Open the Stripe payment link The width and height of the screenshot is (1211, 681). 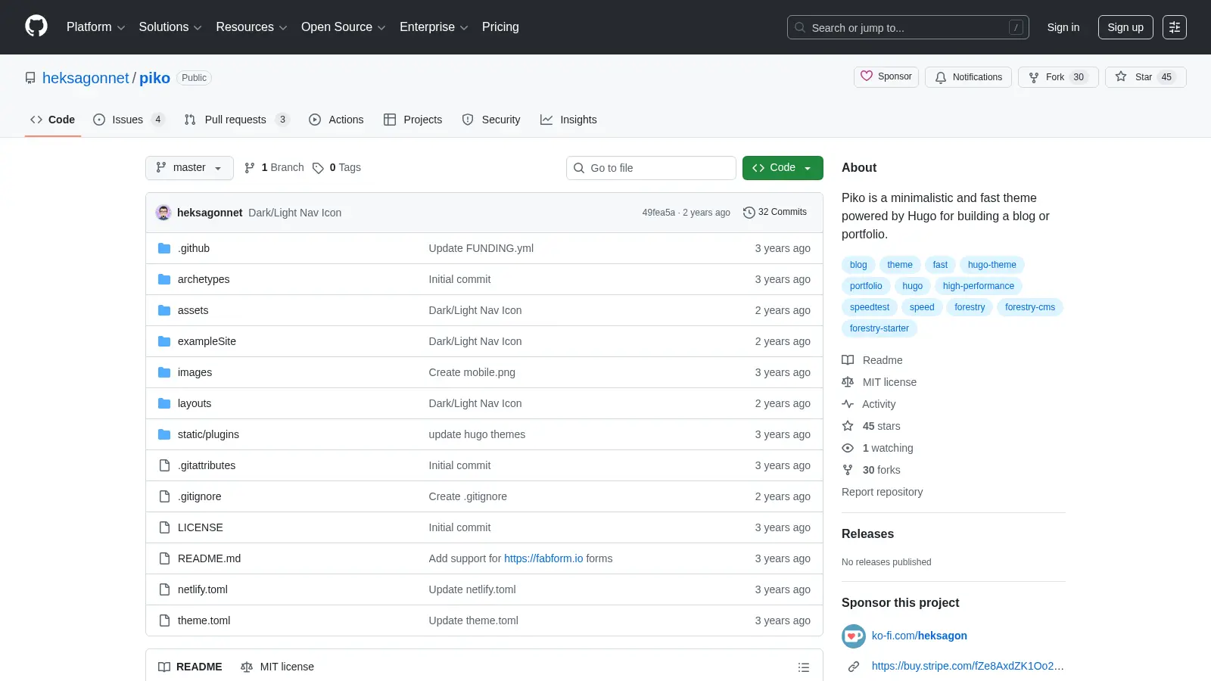point(968,667)
